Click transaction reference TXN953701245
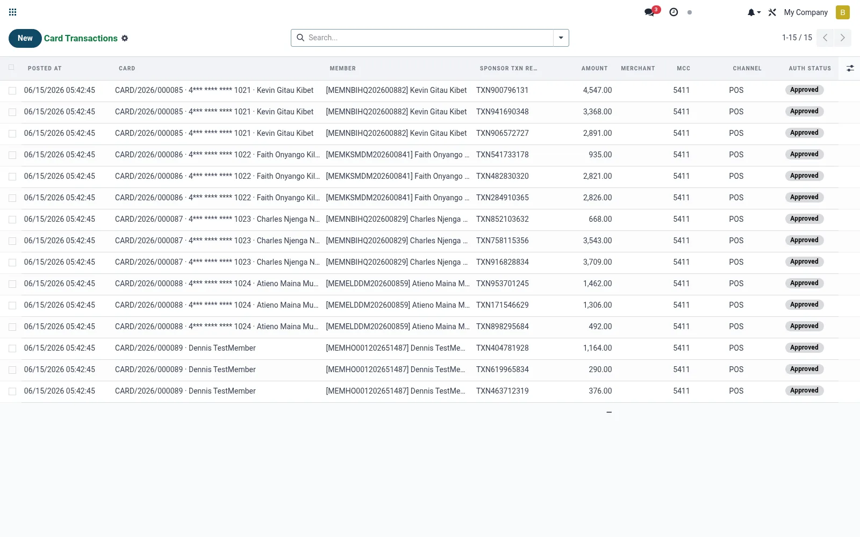Viewport: 860px width, 537px height. coord(503,284)
